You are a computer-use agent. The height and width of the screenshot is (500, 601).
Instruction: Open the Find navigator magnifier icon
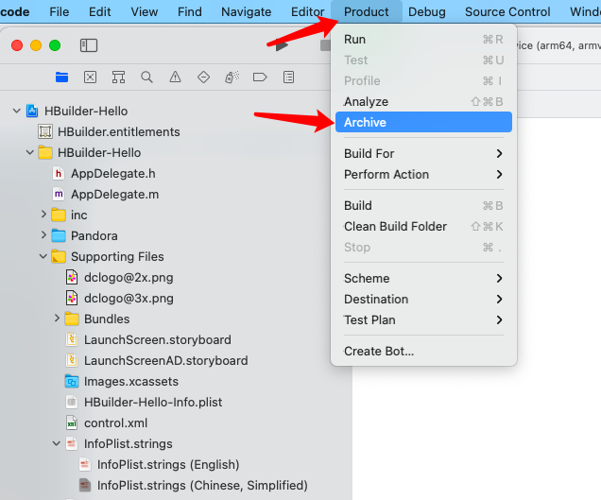click(x=146, y=78)
